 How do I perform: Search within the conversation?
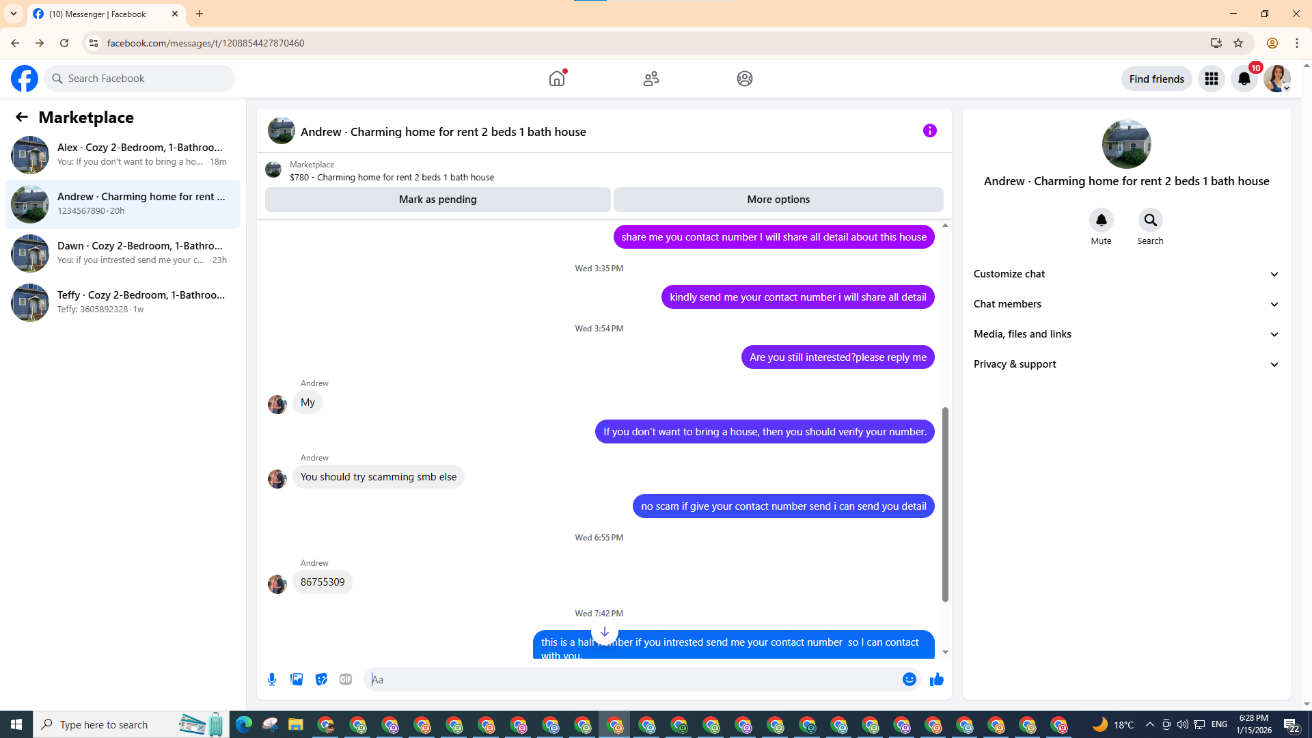tap(1150, 221)
